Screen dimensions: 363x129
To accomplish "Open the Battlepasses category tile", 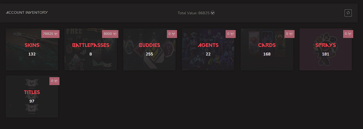I will 91,49.
